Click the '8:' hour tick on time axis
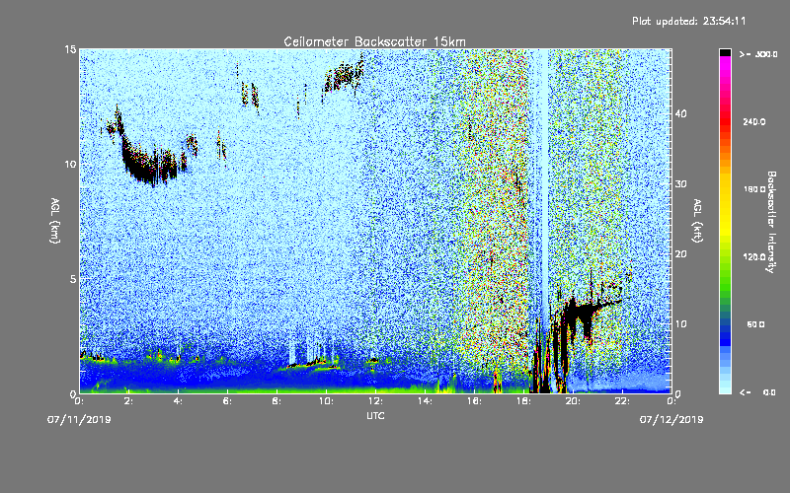Viewport: 790px width, 493px height. pyautogui.click(x=276, y=401)
